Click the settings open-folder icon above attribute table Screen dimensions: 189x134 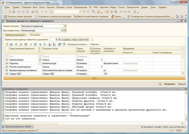(x=7, y=44)
